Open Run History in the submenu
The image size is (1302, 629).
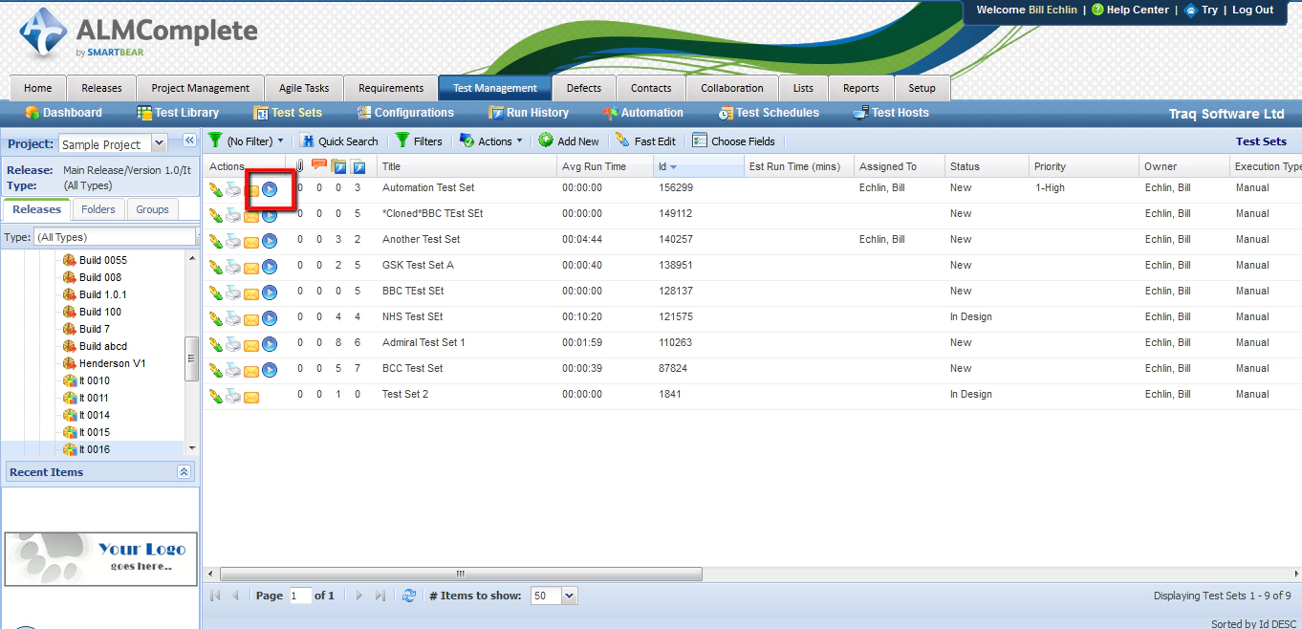point(529,113)
